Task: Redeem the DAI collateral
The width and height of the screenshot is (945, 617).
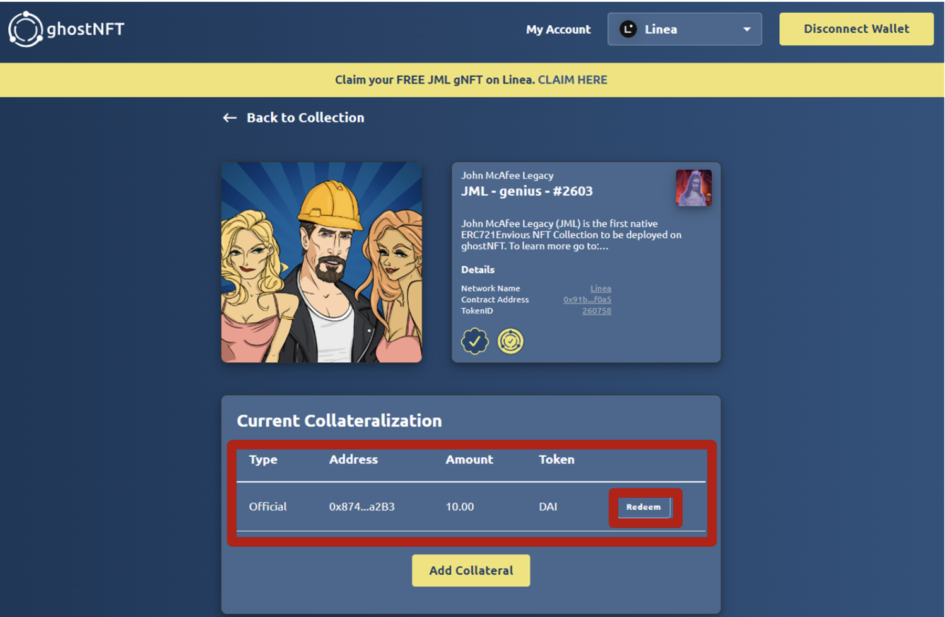Action: pyautogui.click(x=644, y=507)
